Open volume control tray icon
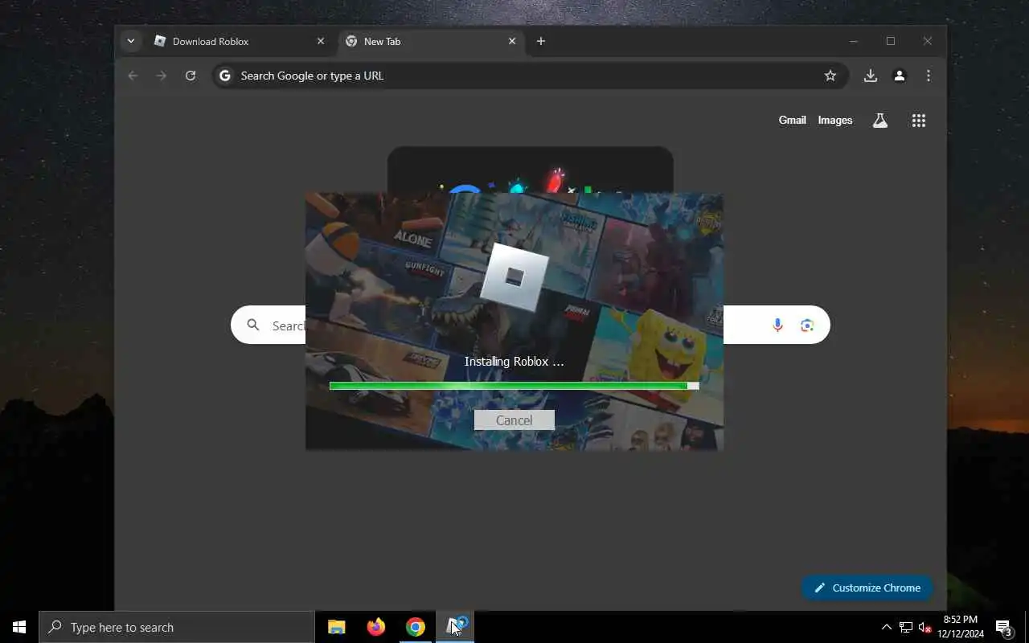 tap(924, 627)
